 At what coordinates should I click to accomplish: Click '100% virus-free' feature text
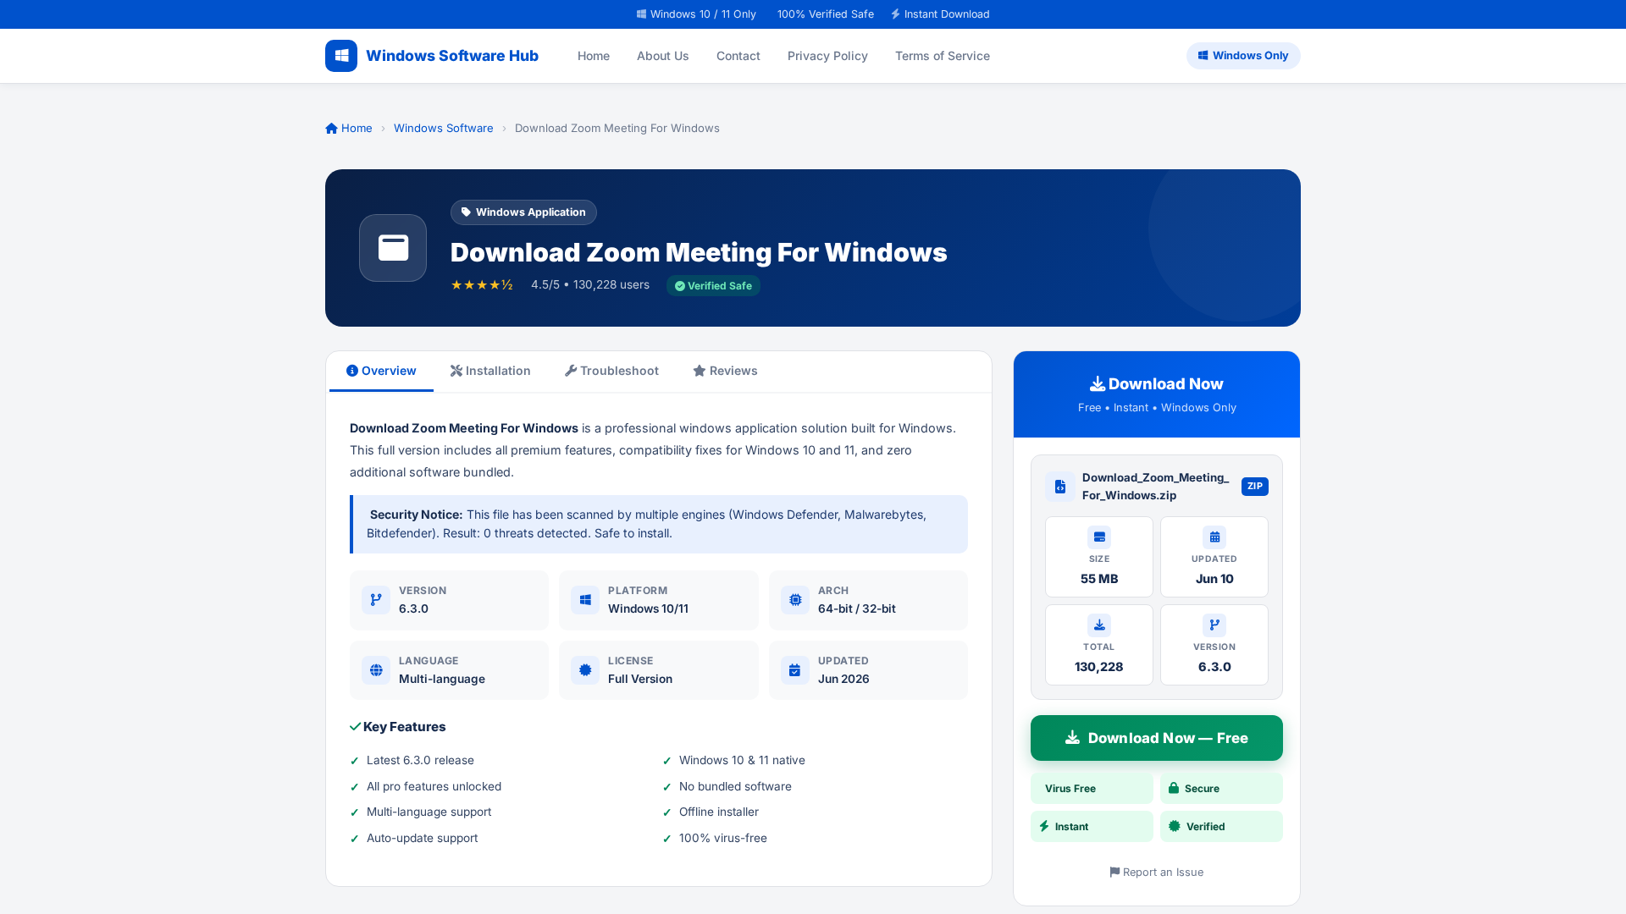click(723, 839)
